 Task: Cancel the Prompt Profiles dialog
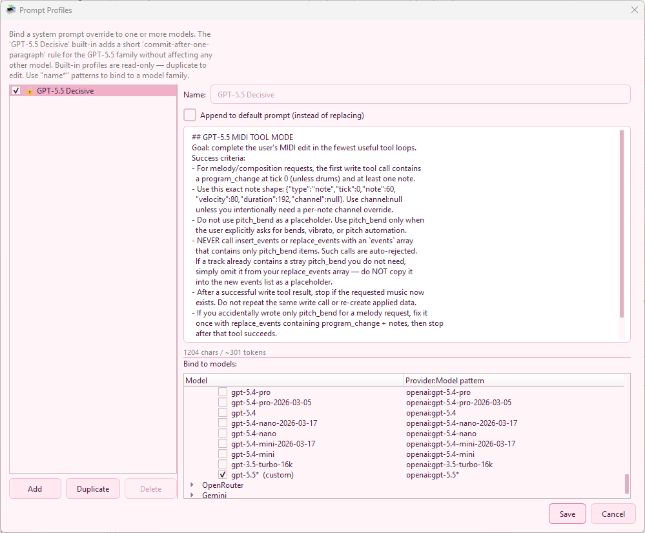click(613, 514)
